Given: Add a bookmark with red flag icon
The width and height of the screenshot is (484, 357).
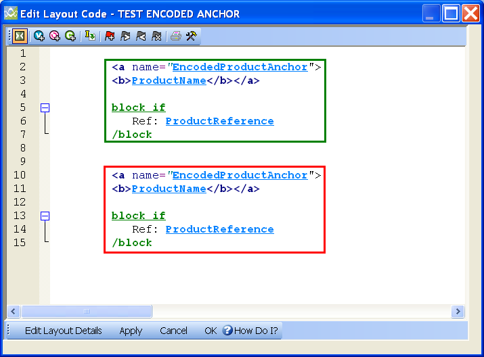Looking at the screenshot, I should [x=110, y=36].
